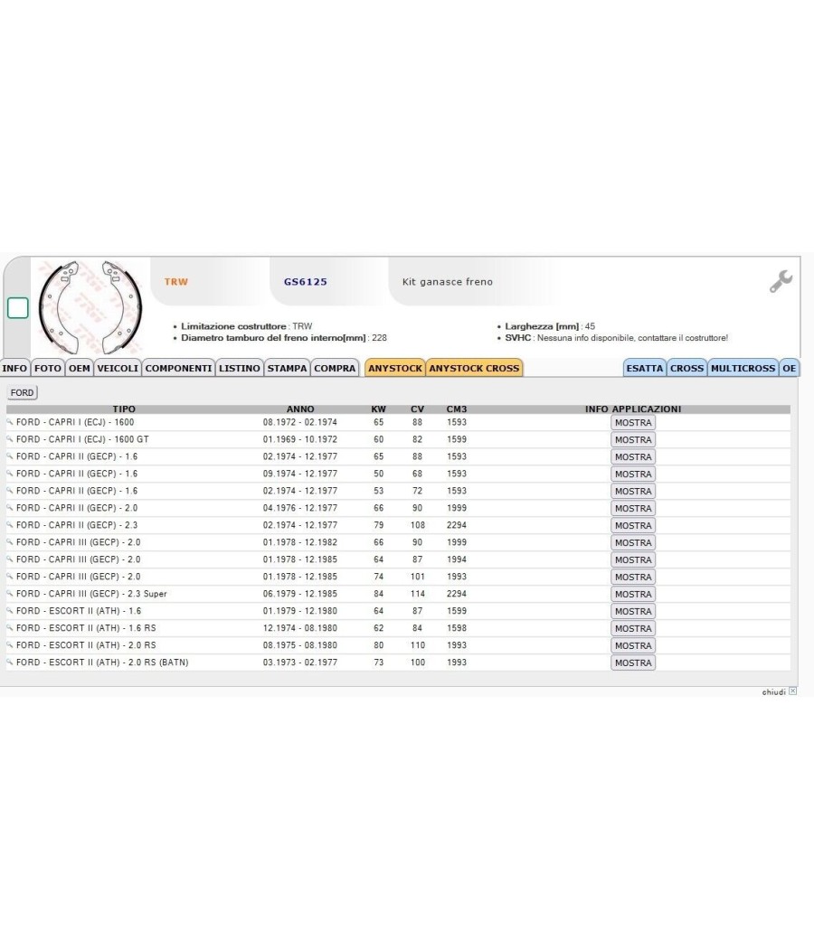Click year range 06.1979 - 12.1985
Viewport: 814px width, 949px height.
(x=299, y=594)
